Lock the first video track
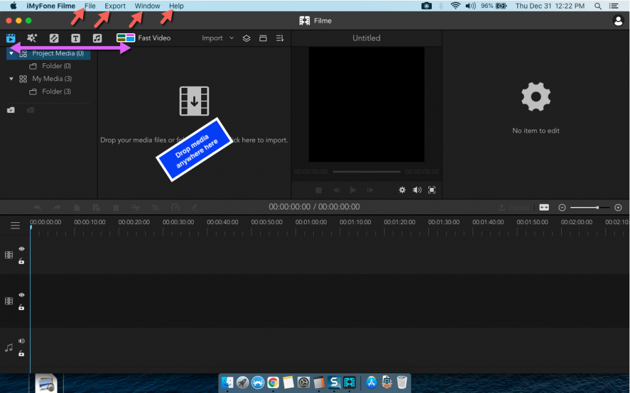 pos(22,262)
